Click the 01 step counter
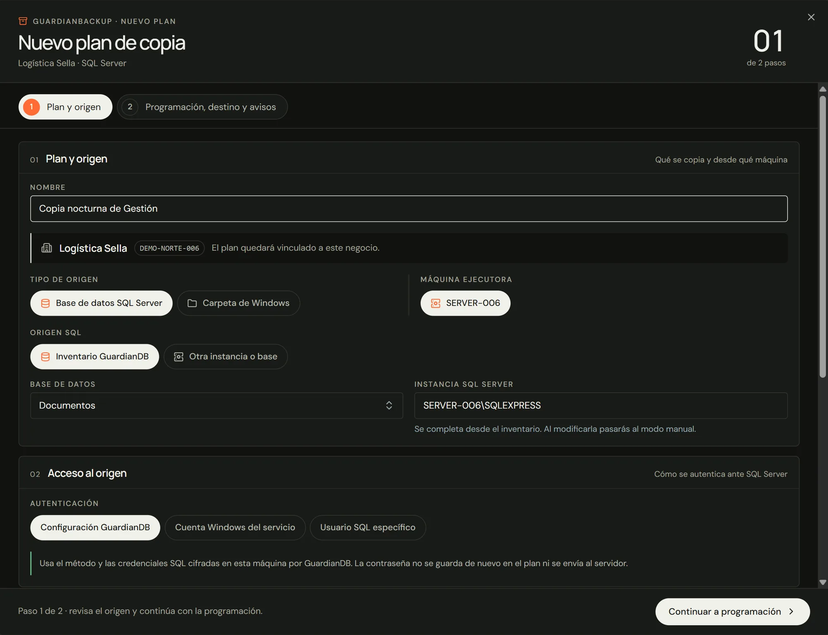The height and width of the screenshot is (635, 828). [x=768, y=41]
